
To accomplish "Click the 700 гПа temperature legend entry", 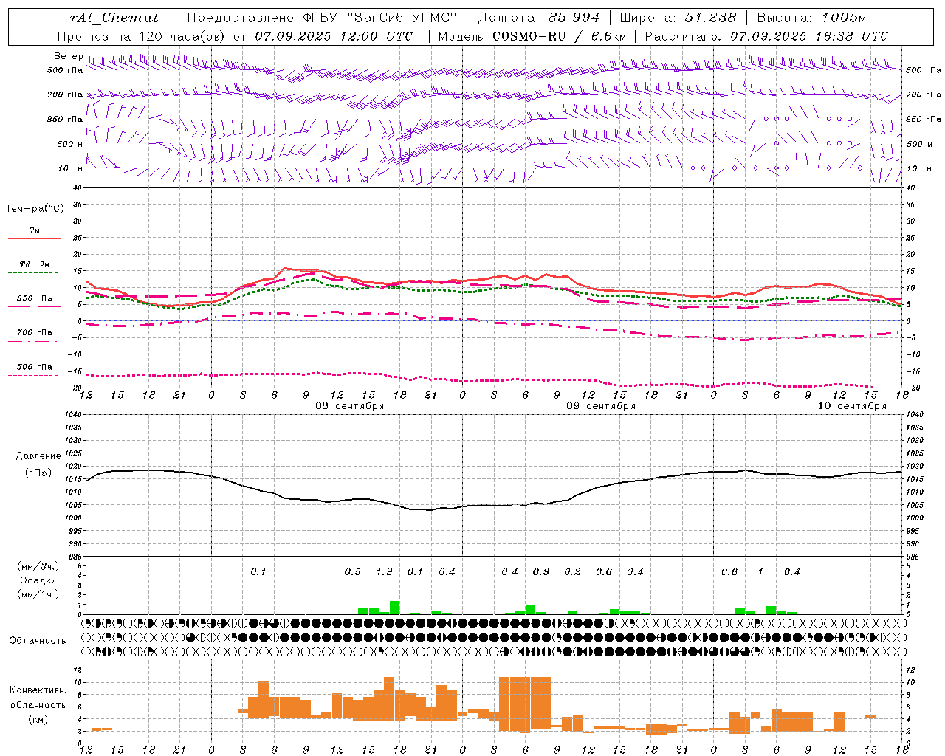I will (x=35, y=333).
